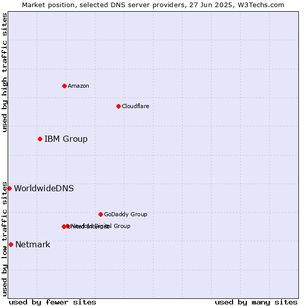The height and width of the screenshot is (306, 306).
Task: Click the IBM Group red marker
Action: click(x=40, y=139)
